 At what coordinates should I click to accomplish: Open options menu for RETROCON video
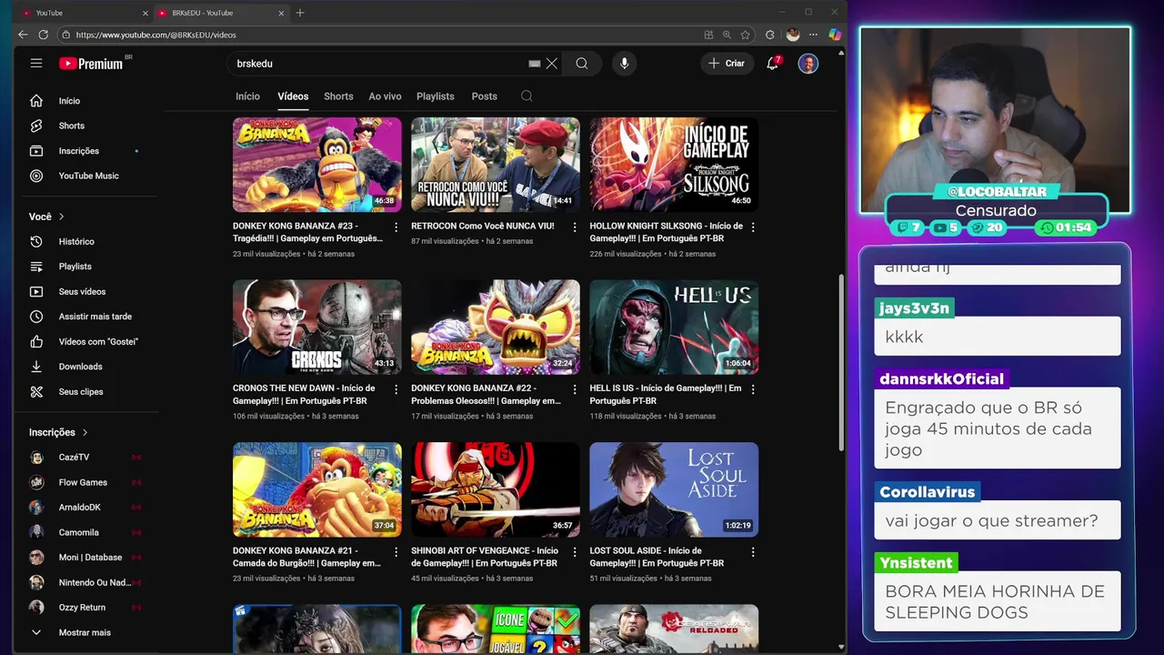(x=574, y=227)
